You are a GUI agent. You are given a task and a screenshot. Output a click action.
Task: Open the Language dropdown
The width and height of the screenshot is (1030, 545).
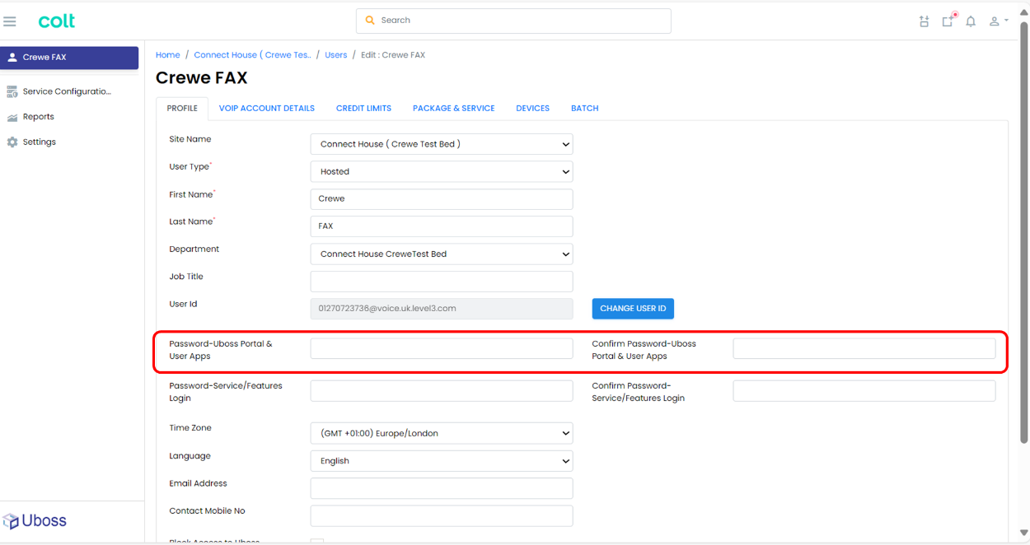pyautogui.click(x=441, y=461)
